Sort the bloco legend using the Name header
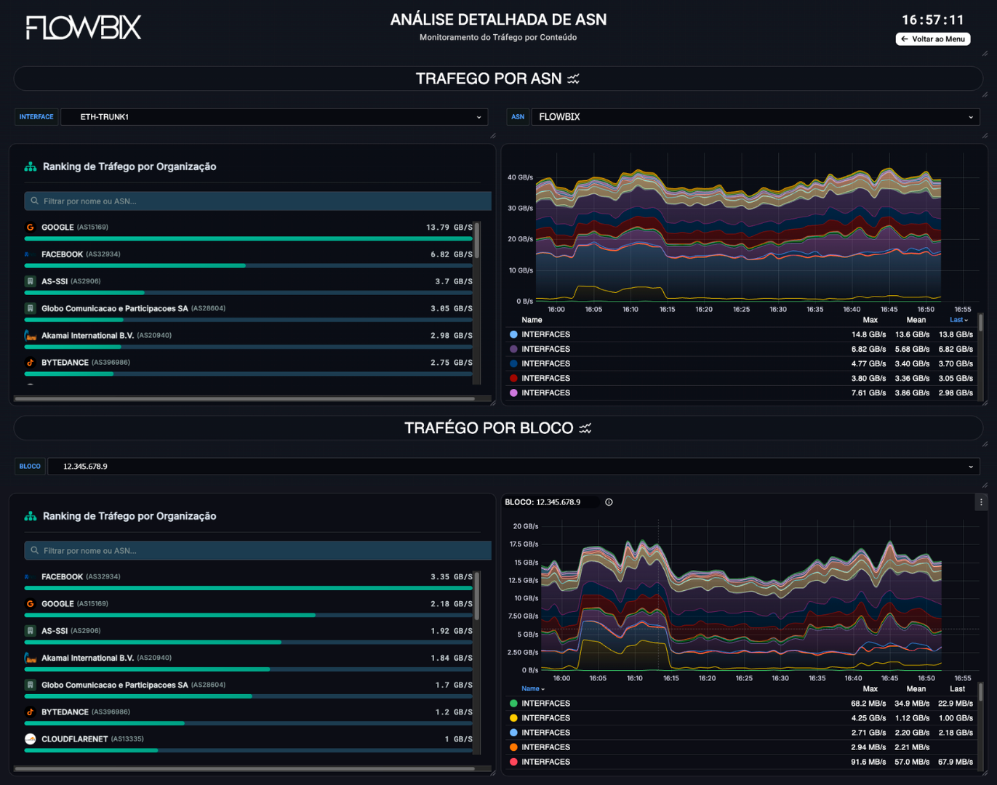997x785 pixels. (532, 688)
